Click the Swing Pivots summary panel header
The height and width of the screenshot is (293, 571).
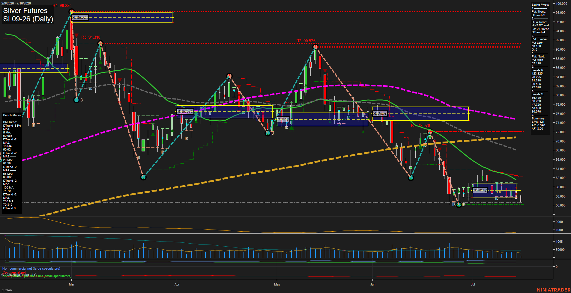pos(540,5)
